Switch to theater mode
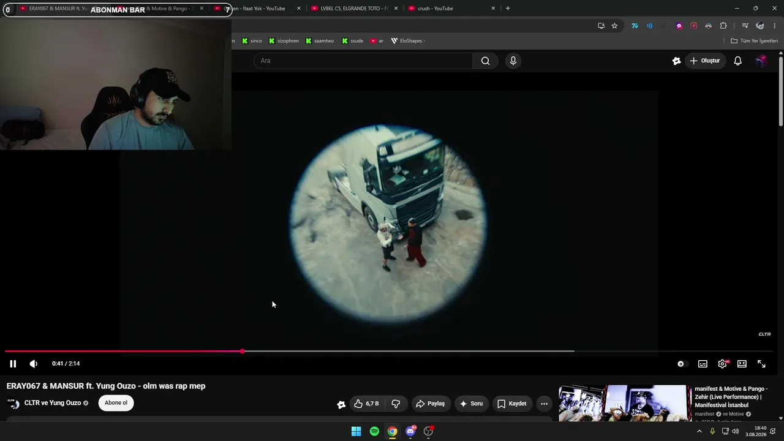Screen dimensions: 784x441 [742, 364]
